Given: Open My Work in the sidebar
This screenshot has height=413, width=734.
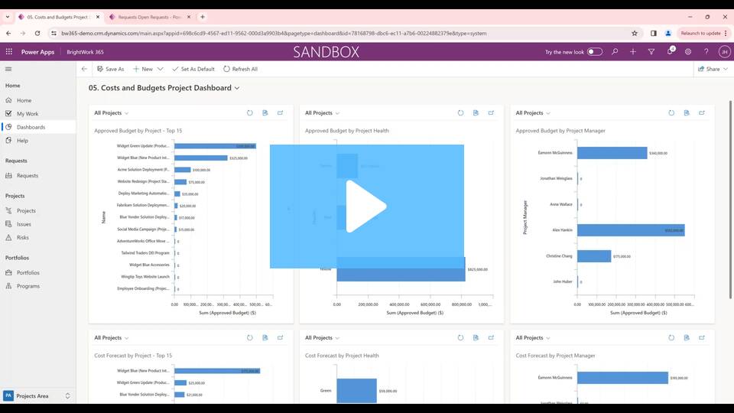Looking at the screenshot, I should click(x=28, y=114).
